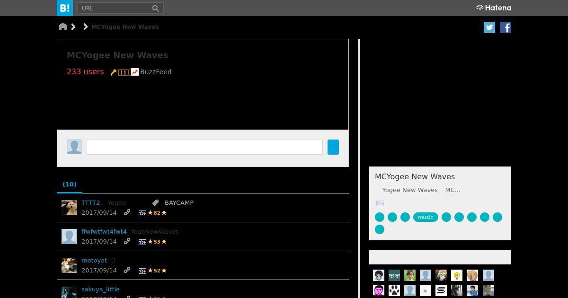Open the Hatena logo link in header
The width and height of the screenshot is (568, 298).
[x=494, y=8]
